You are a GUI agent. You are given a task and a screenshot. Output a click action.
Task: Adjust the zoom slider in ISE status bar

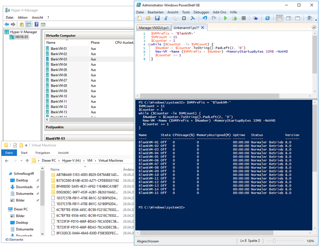click(274, 241)
